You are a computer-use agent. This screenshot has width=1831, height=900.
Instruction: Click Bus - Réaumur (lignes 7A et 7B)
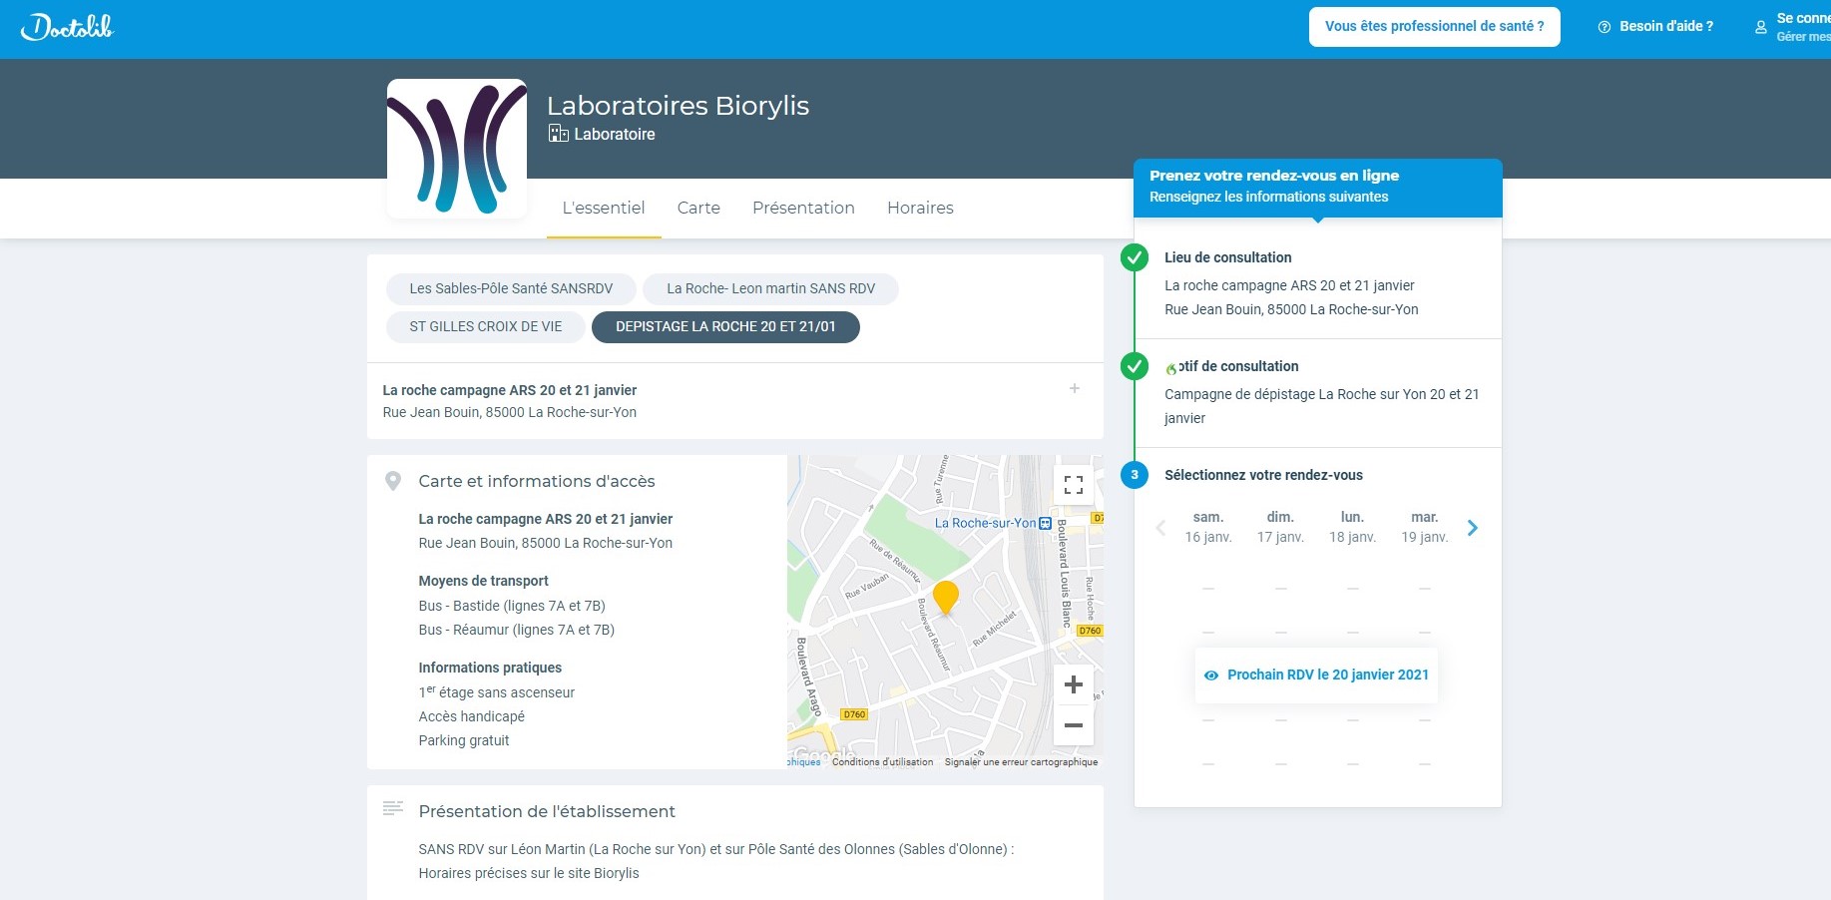(x=517, y=630)
